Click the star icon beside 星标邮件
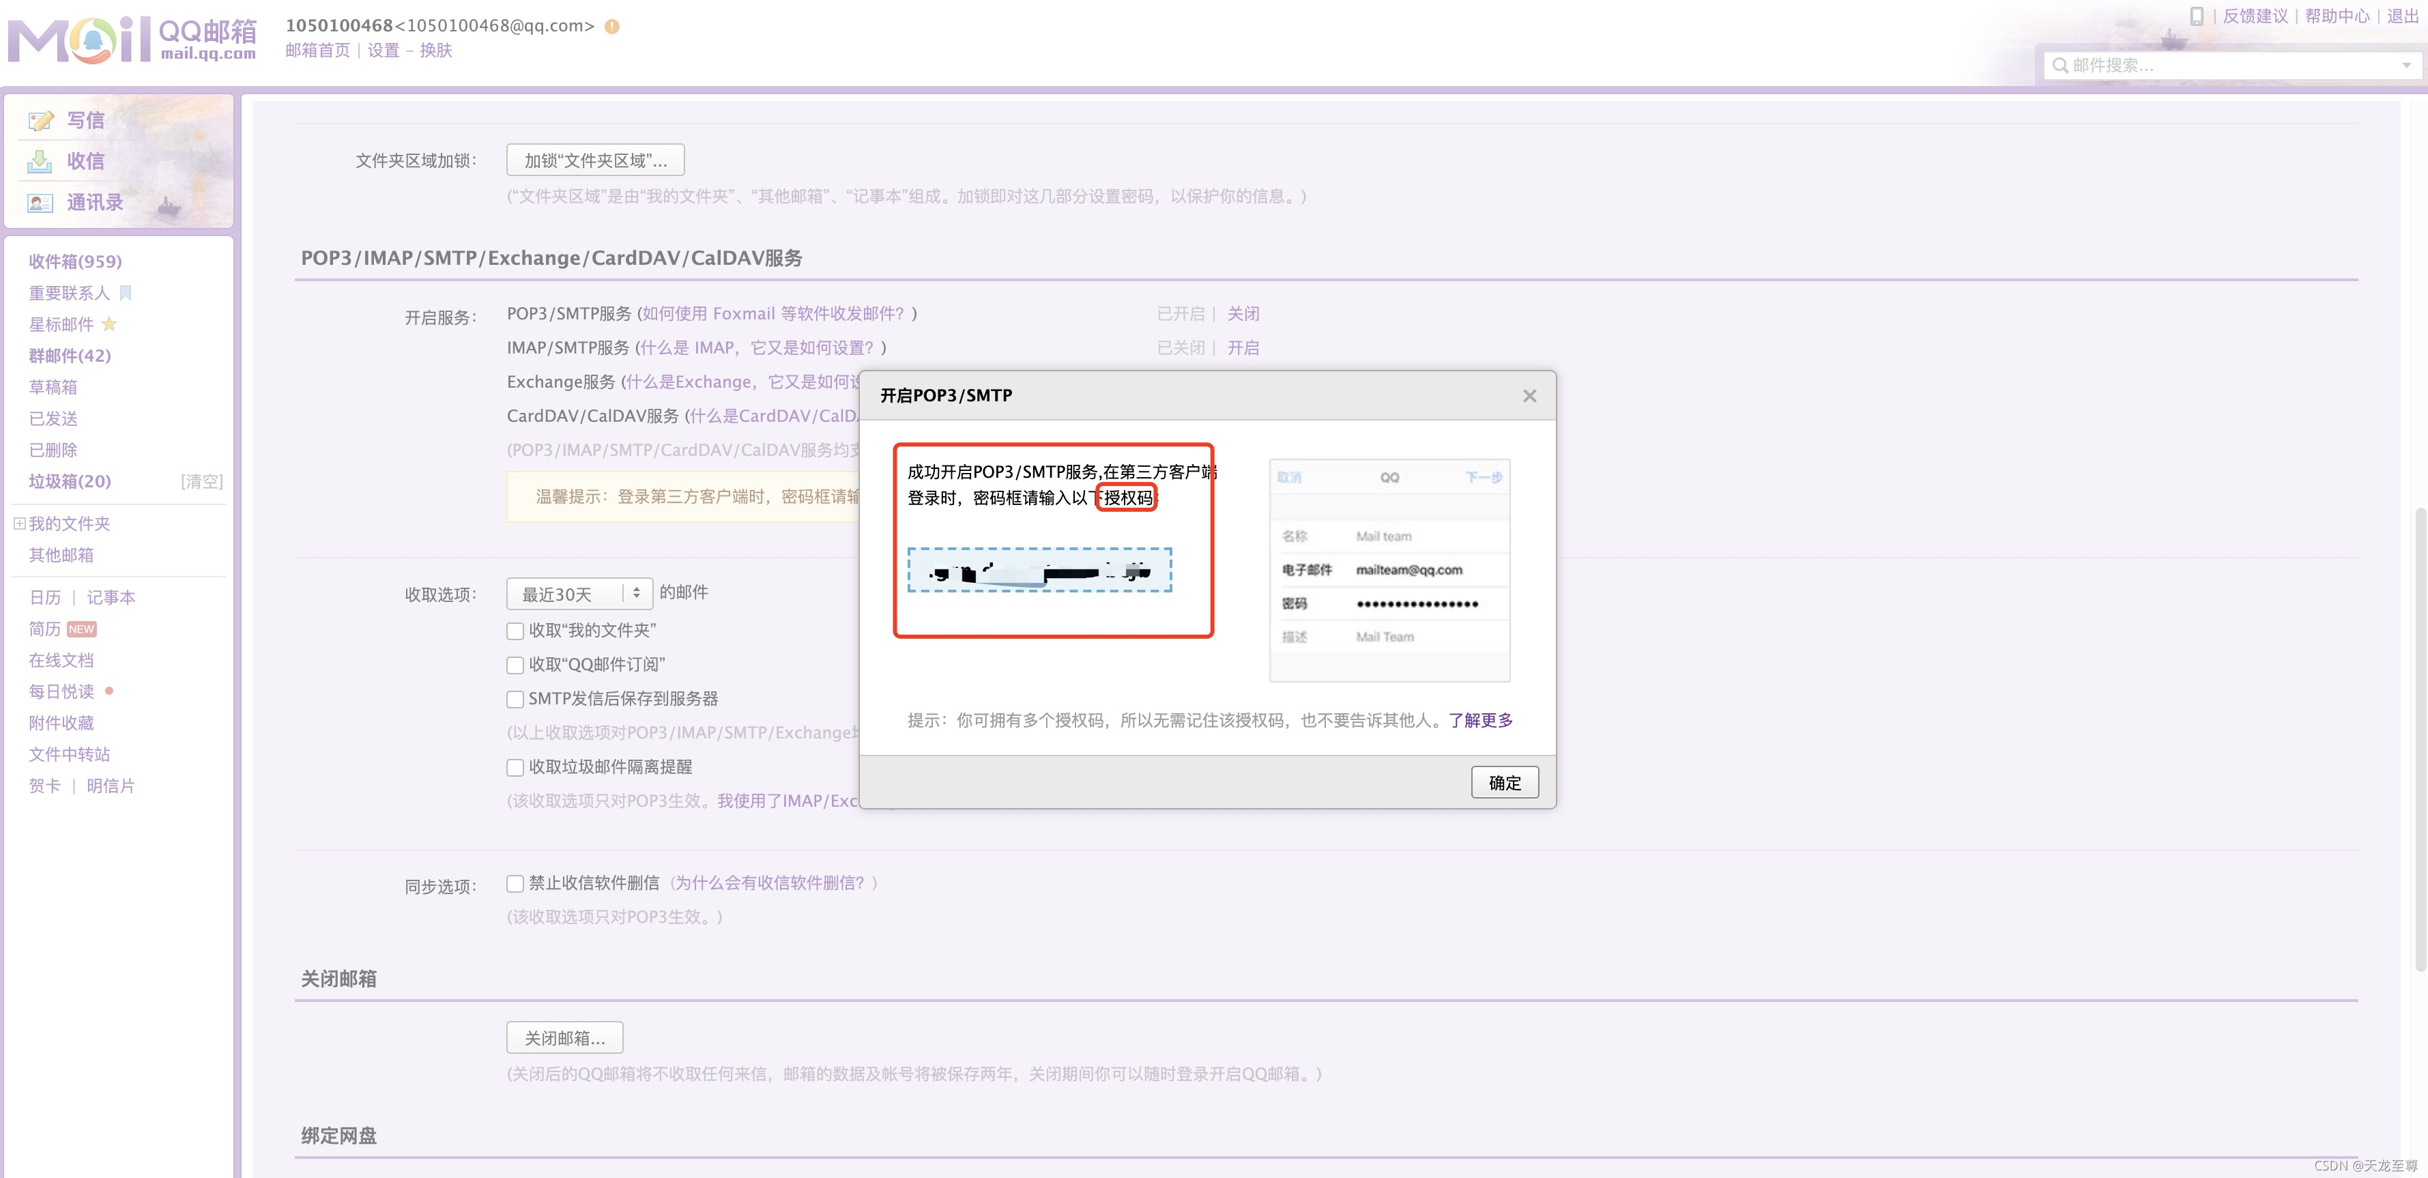Image resolution: width=2428 pixels, height=1178 pixels. click(x=109, y=324)
